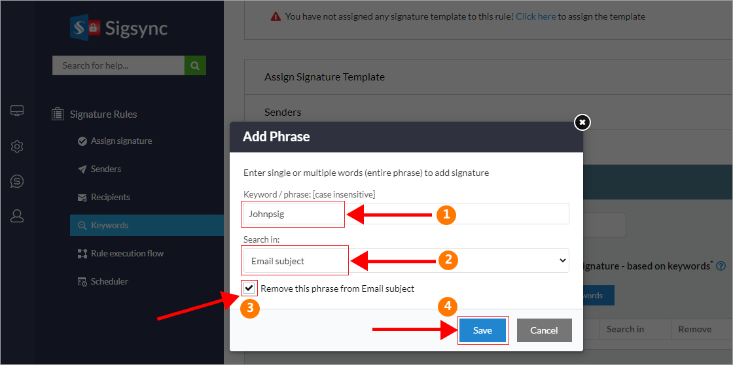Open Rule execution flow menu item
Screen dimensions: 733x365
[x=127, y=253]
